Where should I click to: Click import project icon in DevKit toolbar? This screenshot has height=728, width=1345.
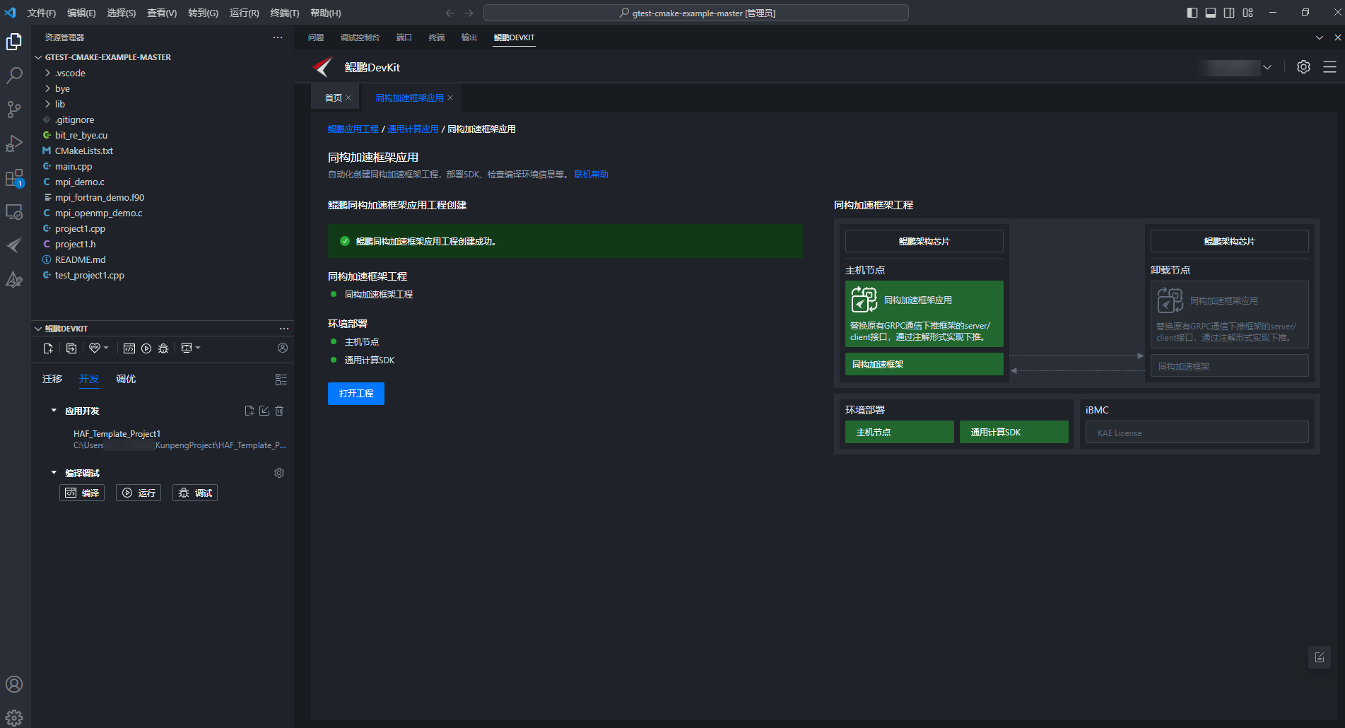(71, 348)
